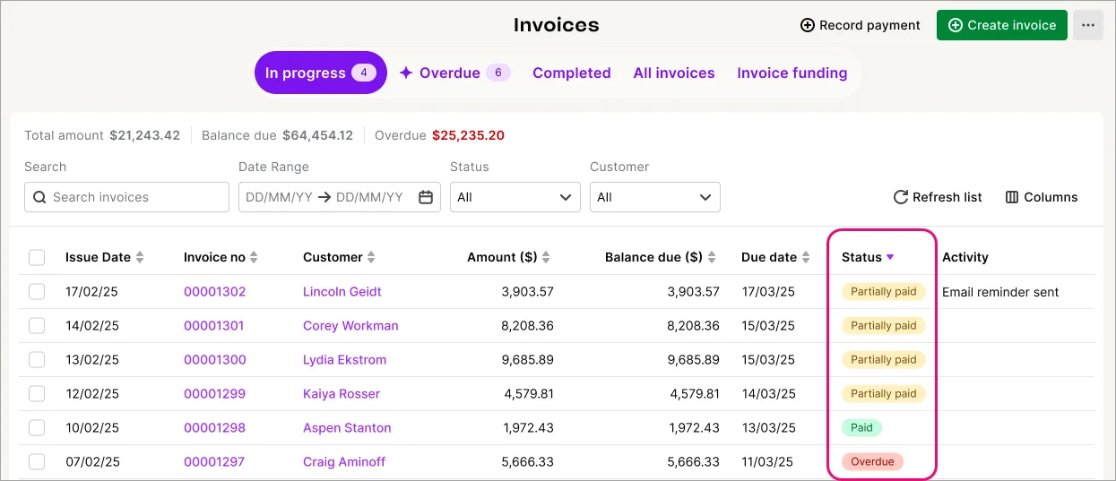Click the plus icon in Create invoice
The height and width of the screenshot is (481, 1116).
click(956, 25)
